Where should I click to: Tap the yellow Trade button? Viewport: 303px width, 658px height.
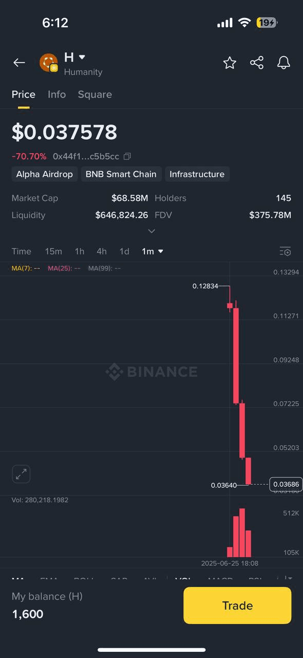pyautogui.click(x=237, y=606)
